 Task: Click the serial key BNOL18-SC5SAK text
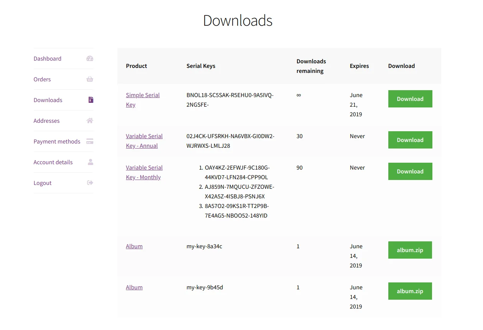[230, 100]
